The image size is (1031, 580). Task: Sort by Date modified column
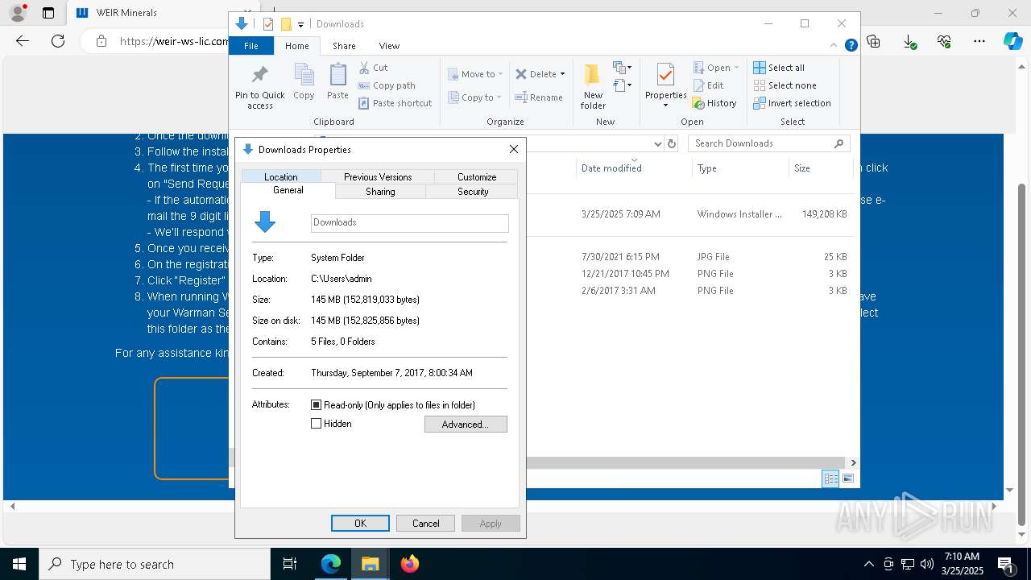pyautogui.click(x=633, y=168)
